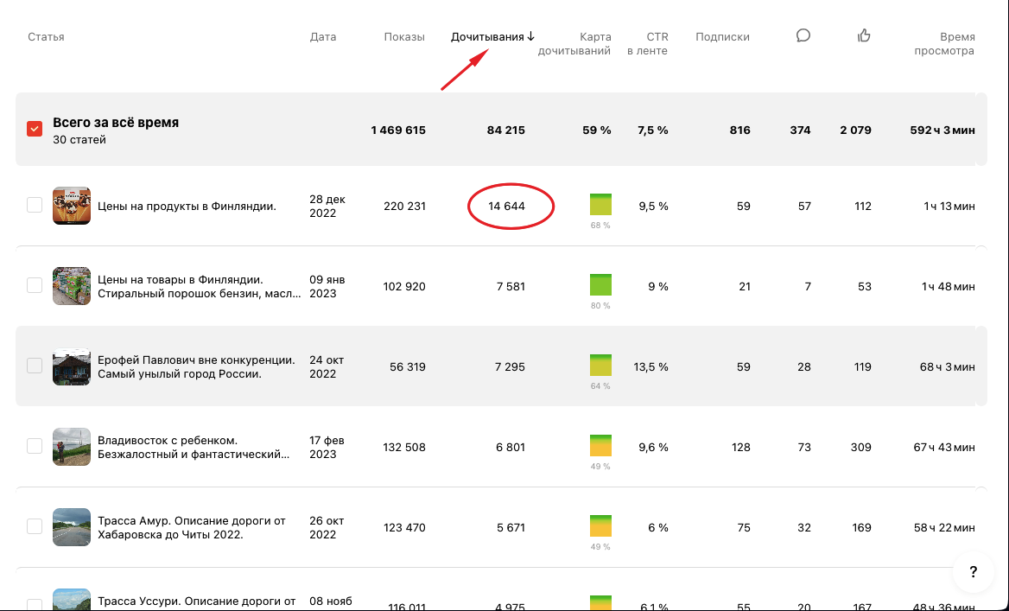Click the Статья column header
This screenshot has height=611, width=1009.
(x=46, y=36)
